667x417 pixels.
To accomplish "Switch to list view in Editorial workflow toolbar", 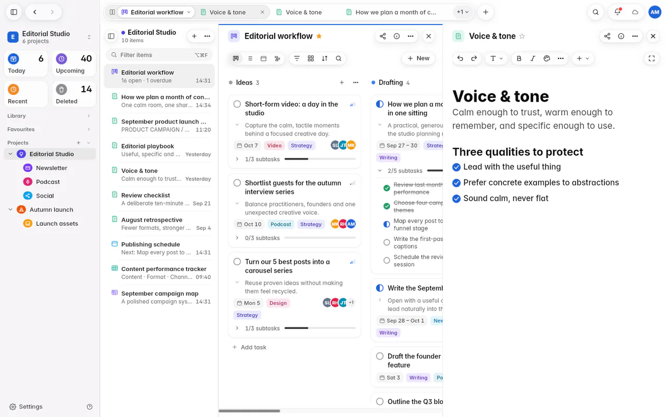I will pos(250,58).
